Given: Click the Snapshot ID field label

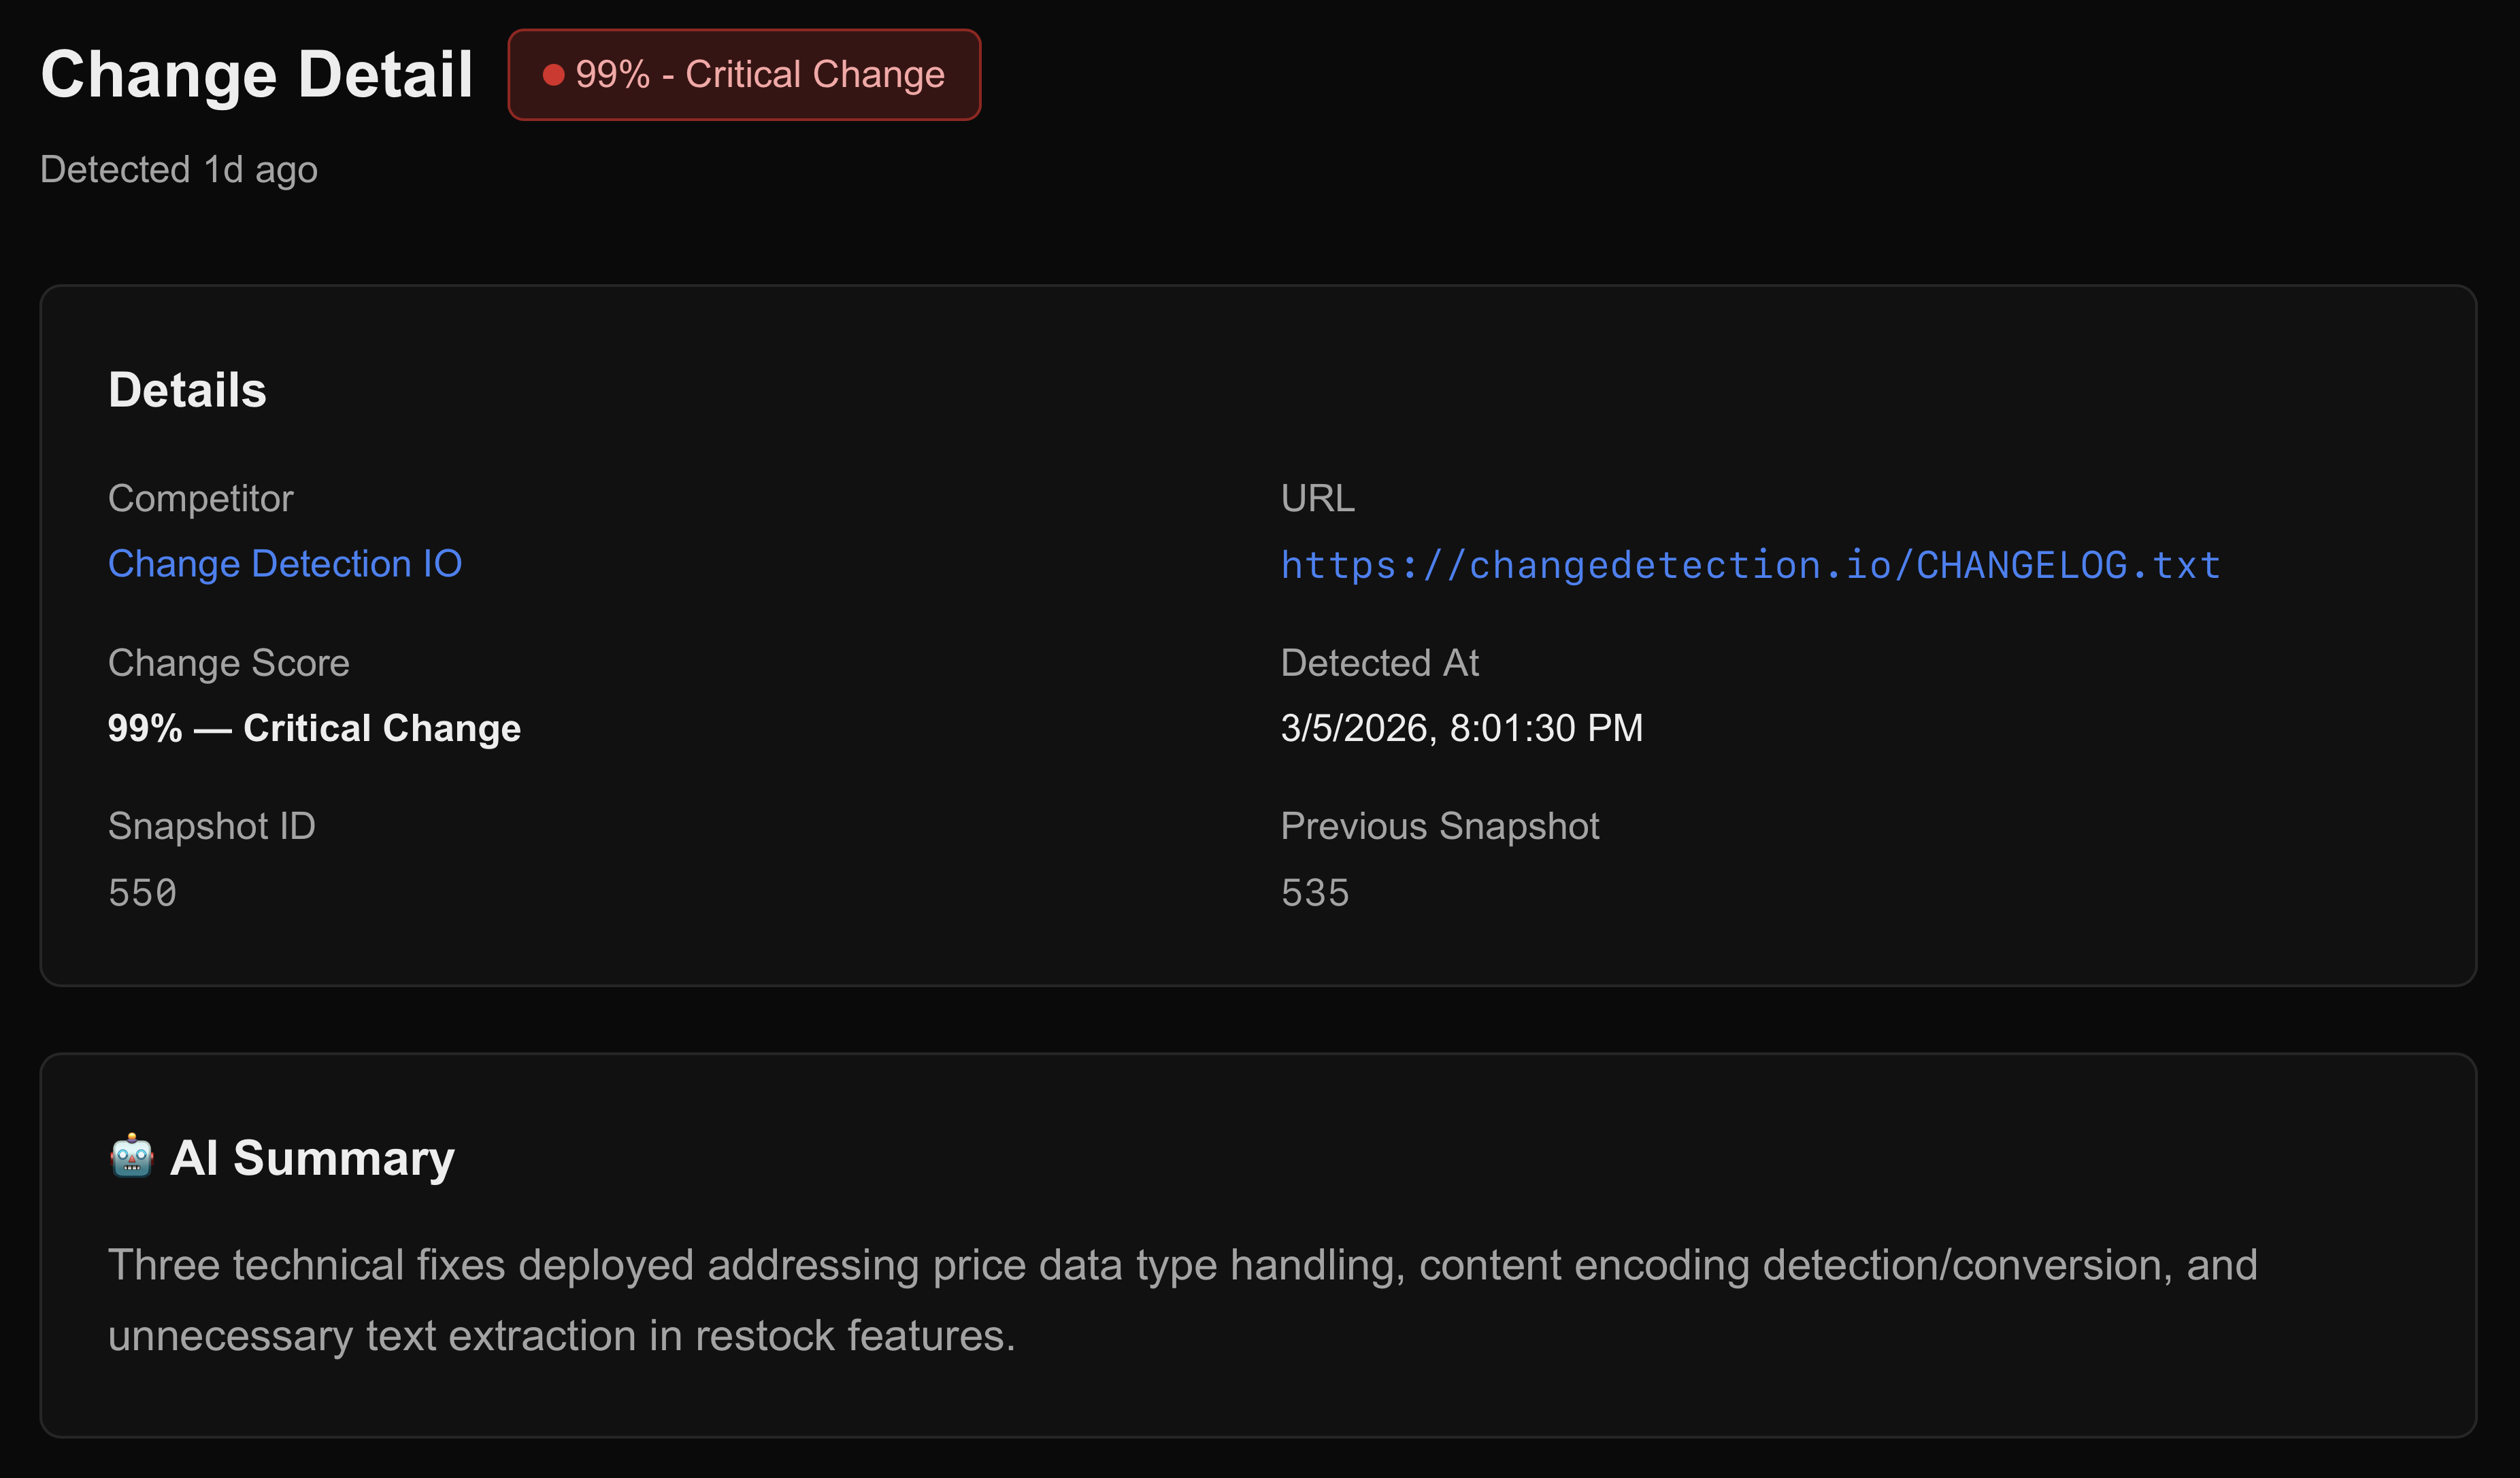Looking at the screenshot, I should click(x=211, y=825).
